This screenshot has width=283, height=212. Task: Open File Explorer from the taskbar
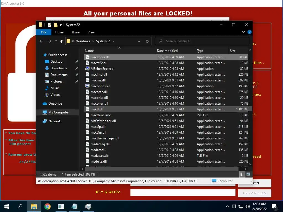coord(34,206)
